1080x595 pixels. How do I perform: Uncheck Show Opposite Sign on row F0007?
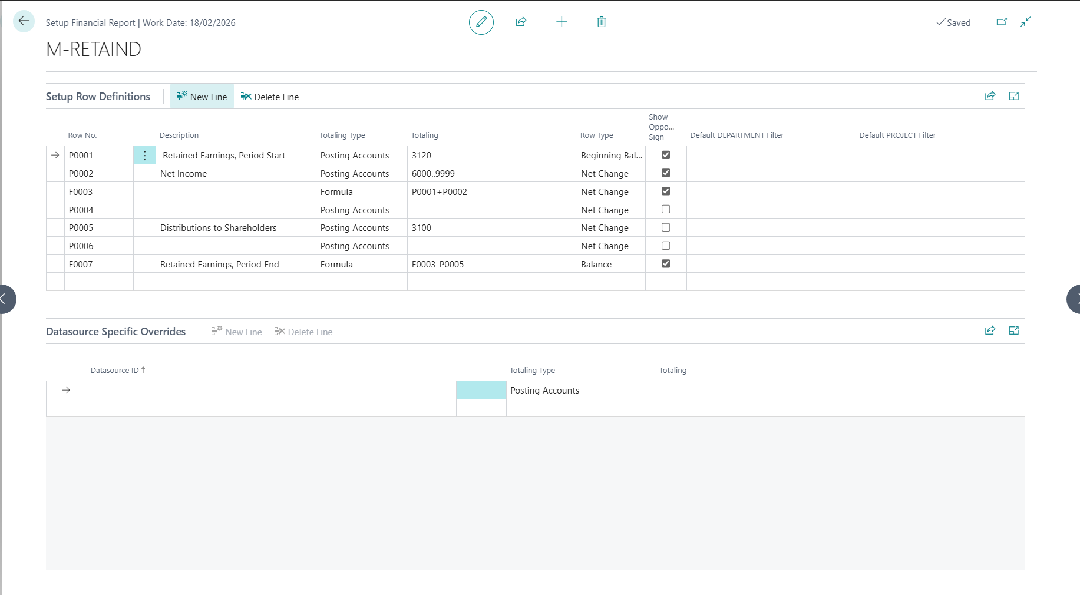click(666, 264)
